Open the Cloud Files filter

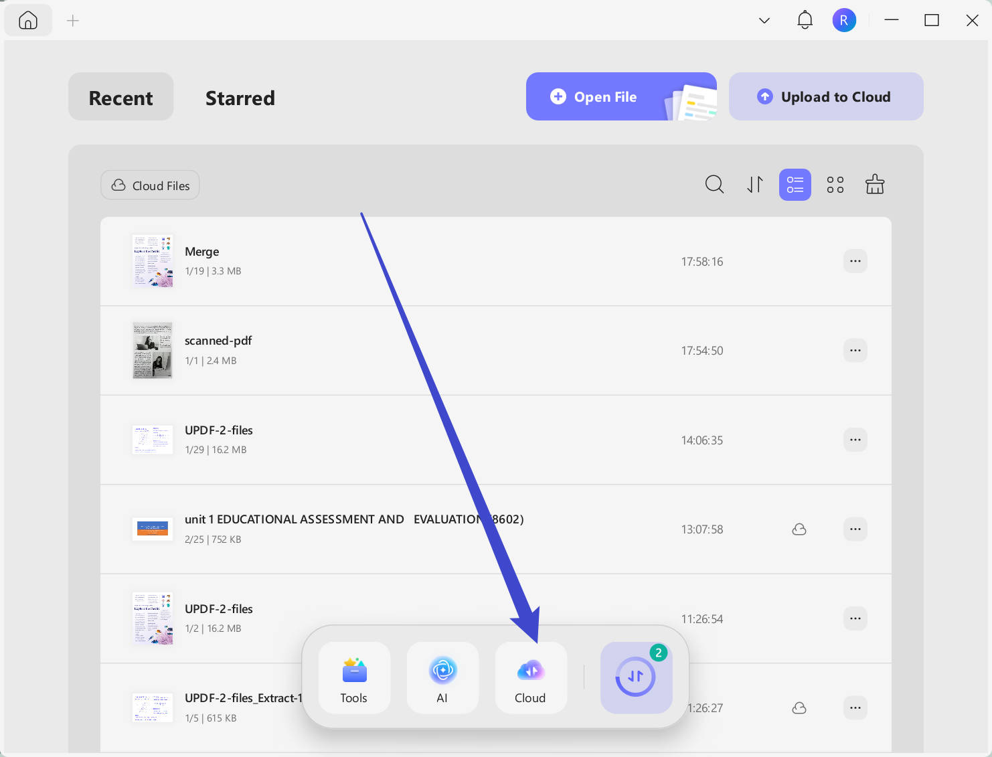[150, 185]
